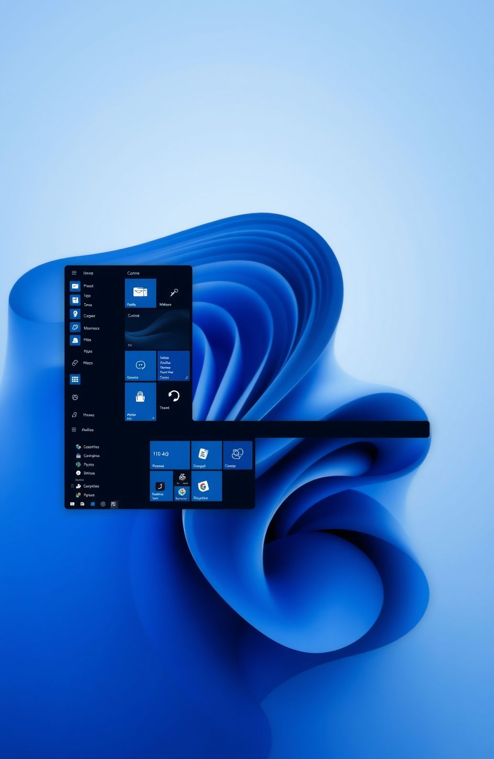
Task: Open the pin icon tile beside Mail
Action: (x=174, y=293)
